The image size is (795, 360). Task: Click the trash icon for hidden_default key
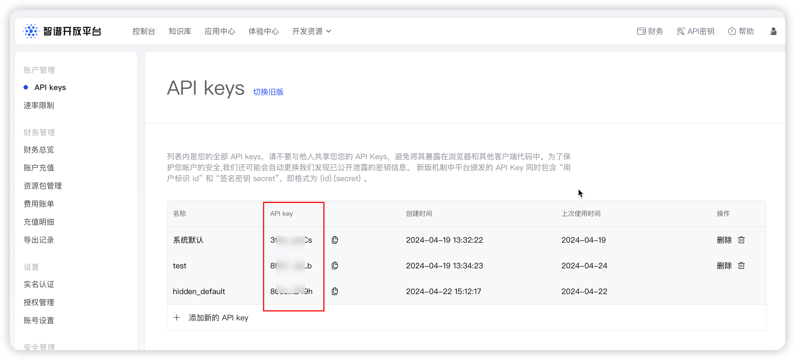click(742, 291)
